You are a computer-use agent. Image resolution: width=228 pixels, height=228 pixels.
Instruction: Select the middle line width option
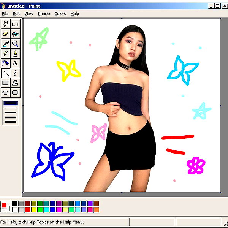[11, 112]
